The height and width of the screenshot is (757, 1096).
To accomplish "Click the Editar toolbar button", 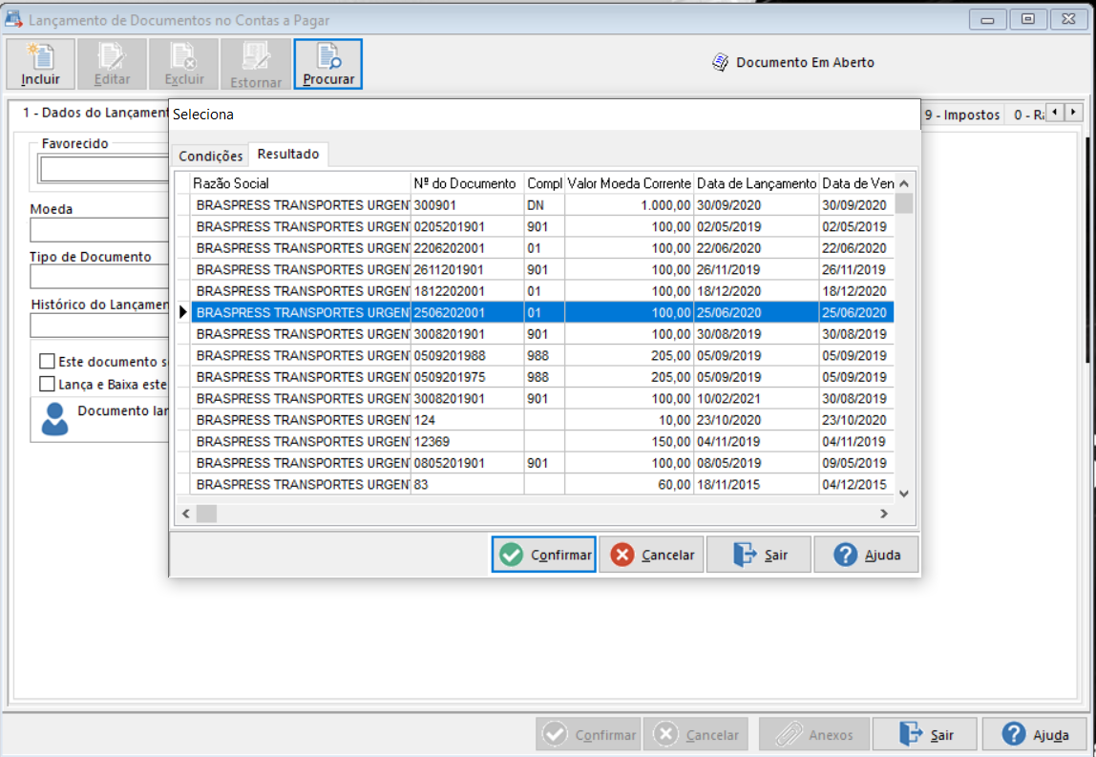I will pos(113,64).
